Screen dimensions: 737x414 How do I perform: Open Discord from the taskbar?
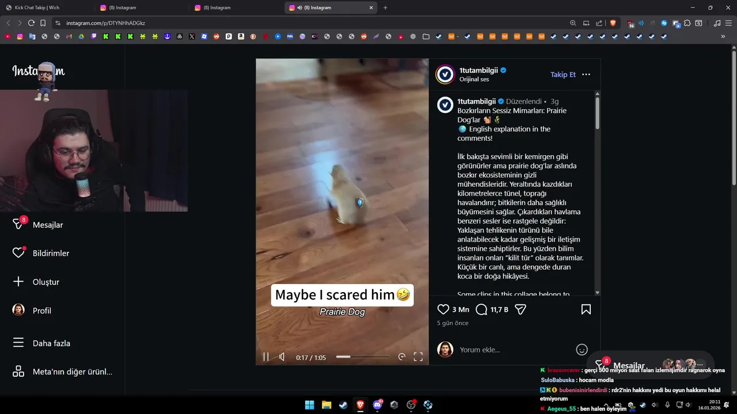coord(378,405)
